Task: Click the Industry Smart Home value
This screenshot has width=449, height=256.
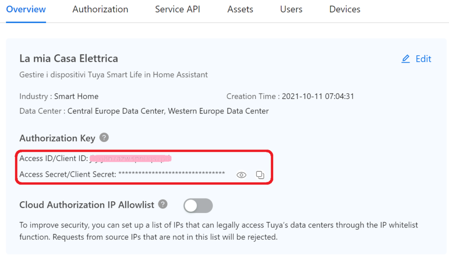Action: tap(76, 96)
